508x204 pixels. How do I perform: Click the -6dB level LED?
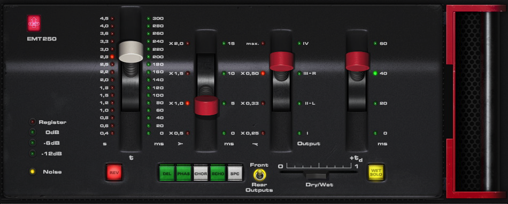click(x=33, y=143)
